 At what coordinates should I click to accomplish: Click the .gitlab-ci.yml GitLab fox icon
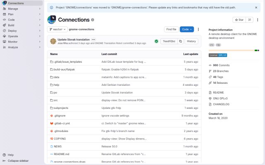(x=52, y=123)
